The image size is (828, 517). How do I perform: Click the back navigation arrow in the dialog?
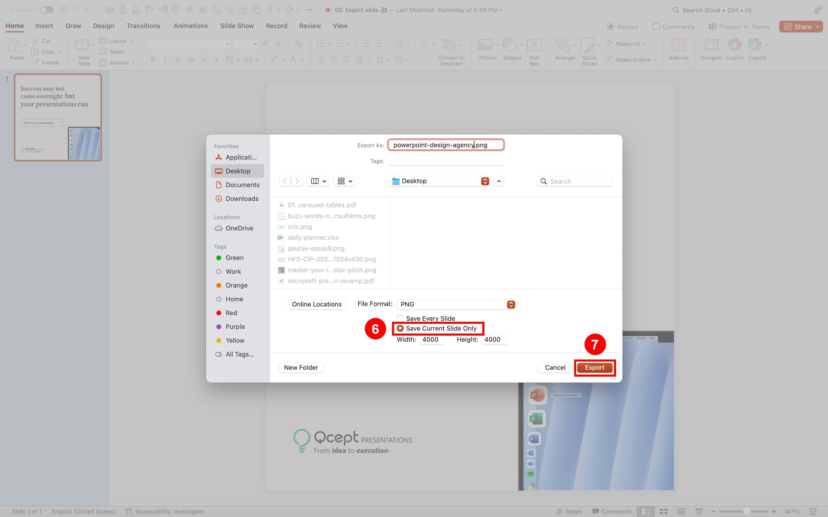click(285, 181)
